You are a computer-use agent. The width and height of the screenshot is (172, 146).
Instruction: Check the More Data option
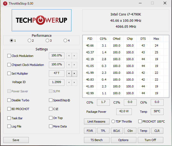(51, 126)
